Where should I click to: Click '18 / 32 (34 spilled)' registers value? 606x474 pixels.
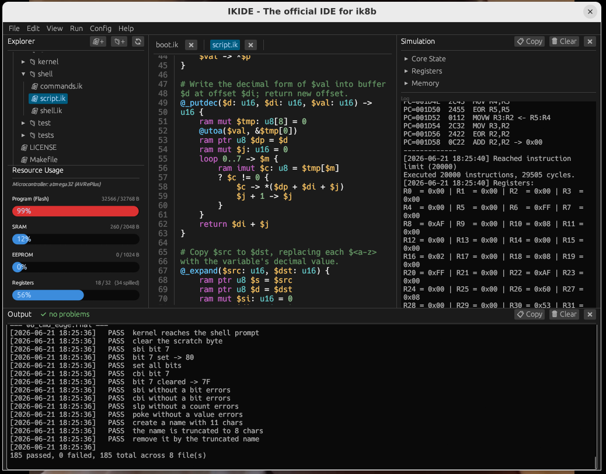(x=117, y=283)
